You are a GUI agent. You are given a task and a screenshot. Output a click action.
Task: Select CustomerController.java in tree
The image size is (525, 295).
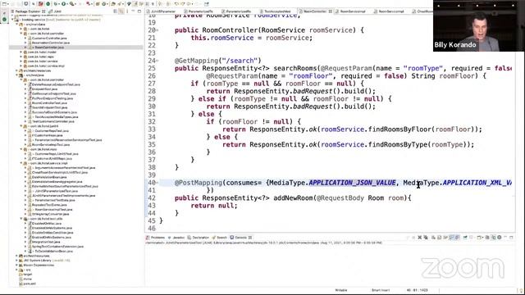click(x=49, y=39)
